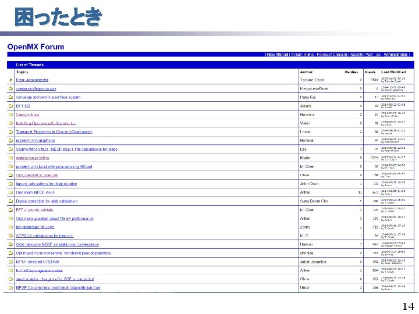Click the pin icon beside From Administrator
419x314 pixels.
click(x=10, y=80)
